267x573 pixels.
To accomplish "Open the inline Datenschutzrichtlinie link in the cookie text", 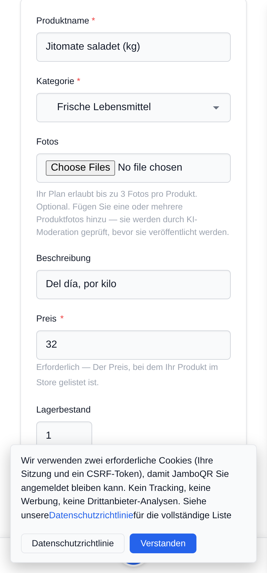I will 91,515.
